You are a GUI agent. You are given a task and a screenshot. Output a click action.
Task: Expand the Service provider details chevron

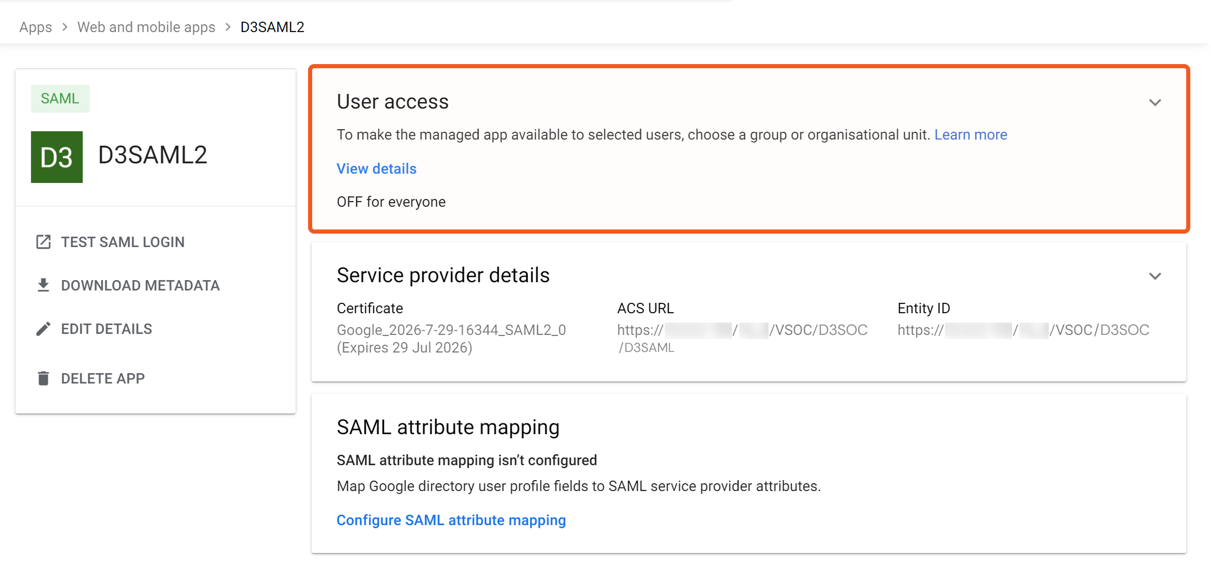1155,276
